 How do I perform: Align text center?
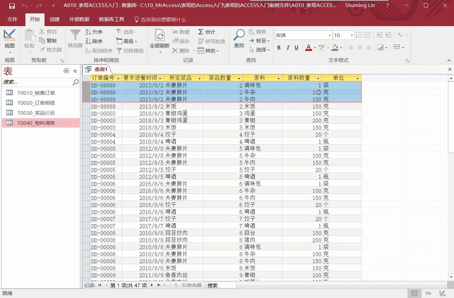360,48
